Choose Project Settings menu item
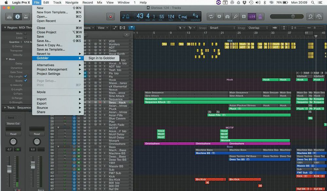 tap(58, 74)
